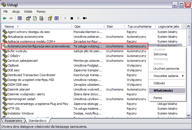Screen dimensions: 192x130
Task: Click the Export list toolbar icon
Action: (41, 18)
